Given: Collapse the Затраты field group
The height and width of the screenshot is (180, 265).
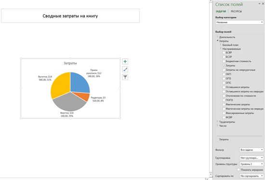Looking at the screenshot, I should (x=217, y=41).
